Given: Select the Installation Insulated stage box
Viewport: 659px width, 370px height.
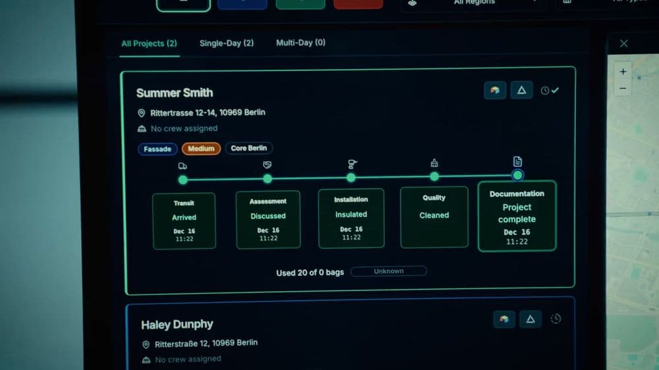Looking at the screenshot, I should tap(351, 219).
